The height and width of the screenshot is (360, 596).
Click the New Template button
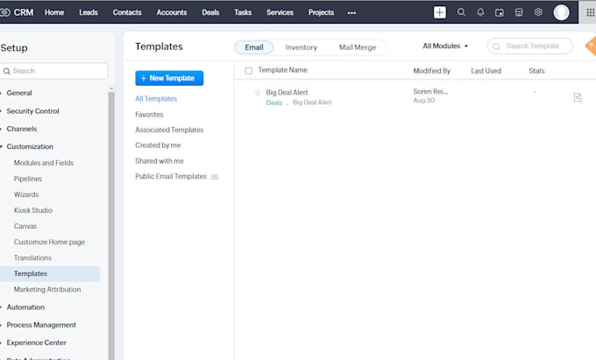(169, 78)
